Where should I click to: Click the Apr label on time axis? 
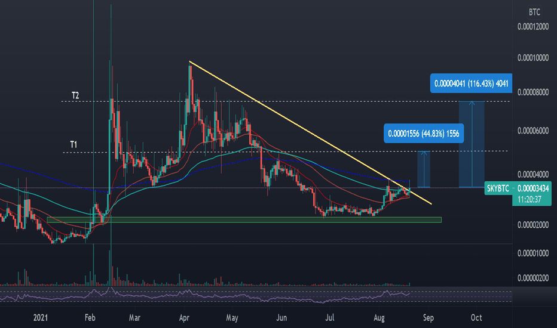click(184, 318)
